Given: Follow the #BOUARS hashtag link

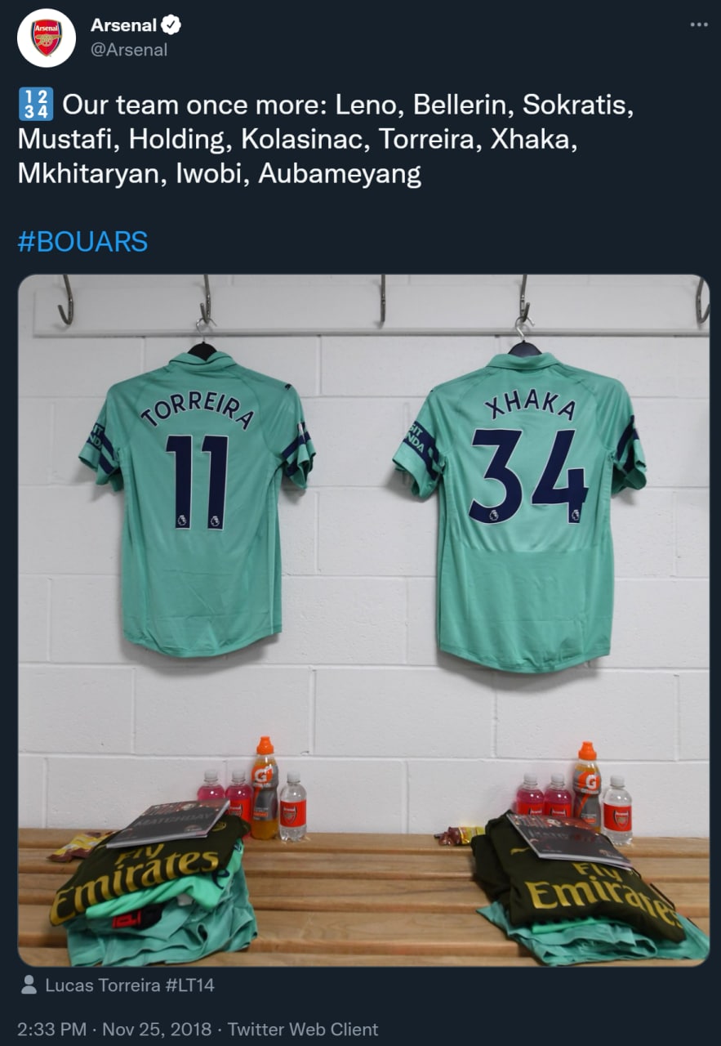Looking at the screenshot, I should click(x=82, y=242).
